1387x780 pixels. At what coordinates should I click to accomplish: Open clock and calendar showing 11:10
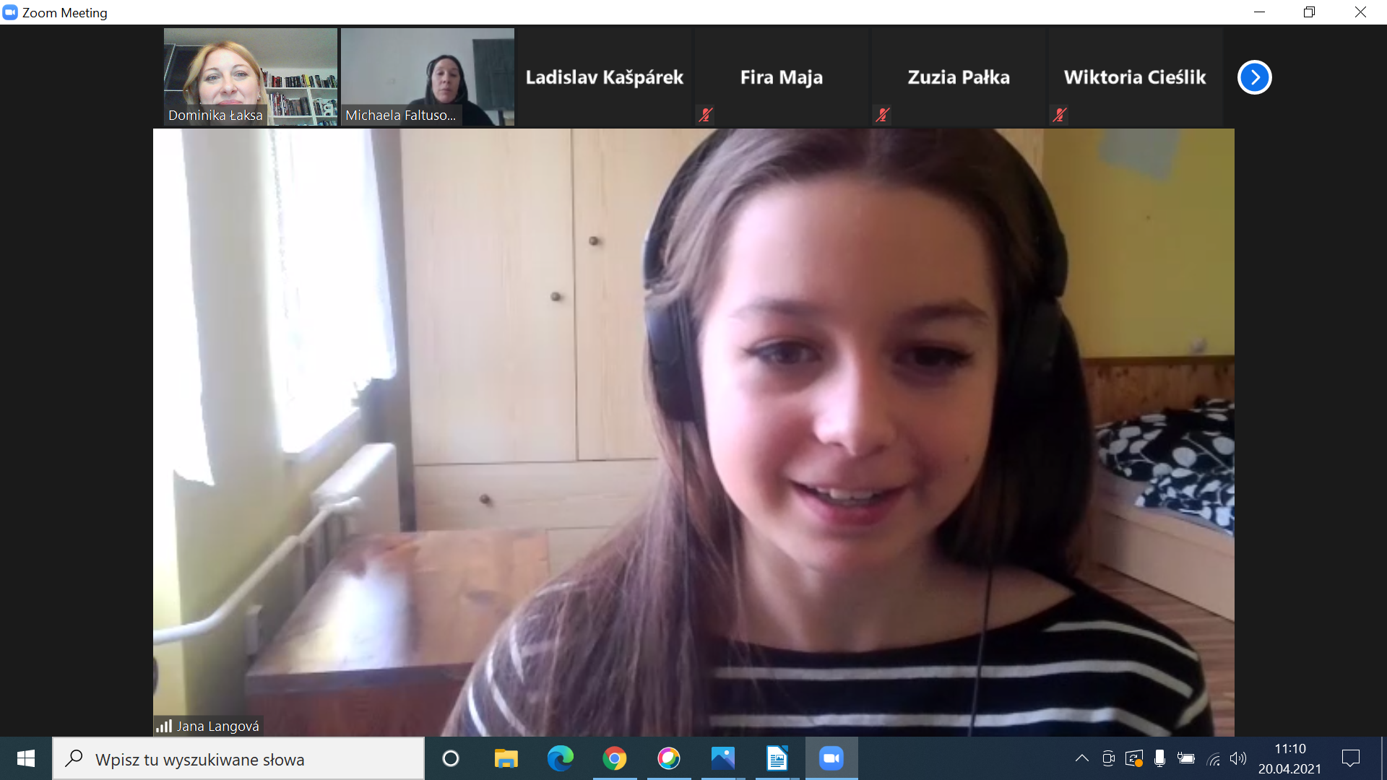pyautogui.click(x=1290, y=758)
